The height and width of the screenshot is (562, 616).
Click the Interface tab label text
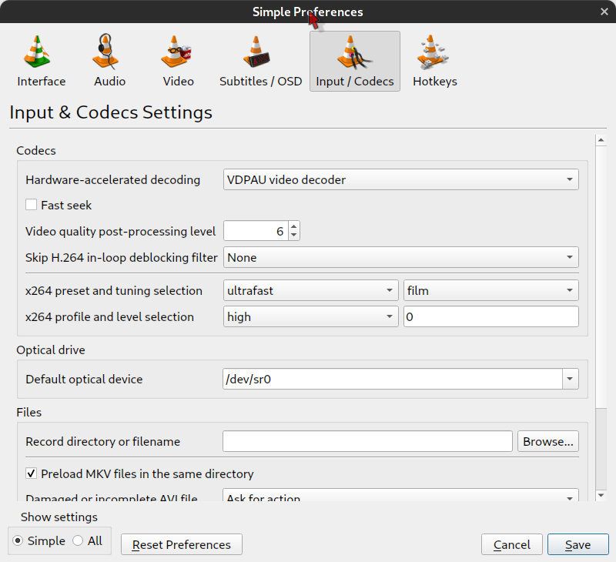tap(42, 82)
